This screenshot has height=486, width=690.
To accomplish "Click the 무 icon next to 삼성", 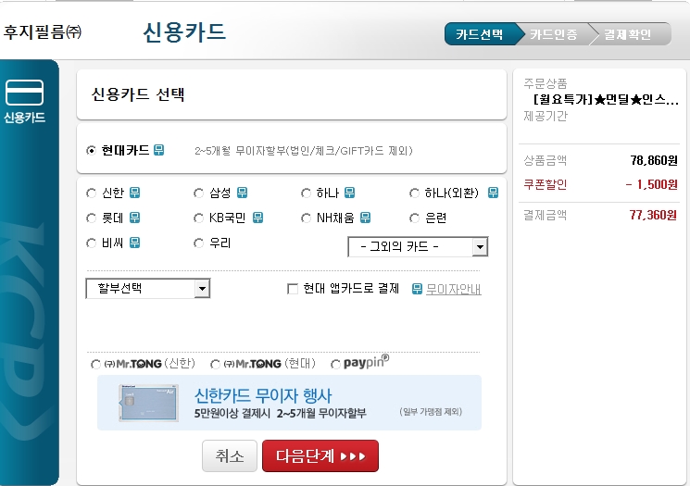I will [x=242, y=193].
